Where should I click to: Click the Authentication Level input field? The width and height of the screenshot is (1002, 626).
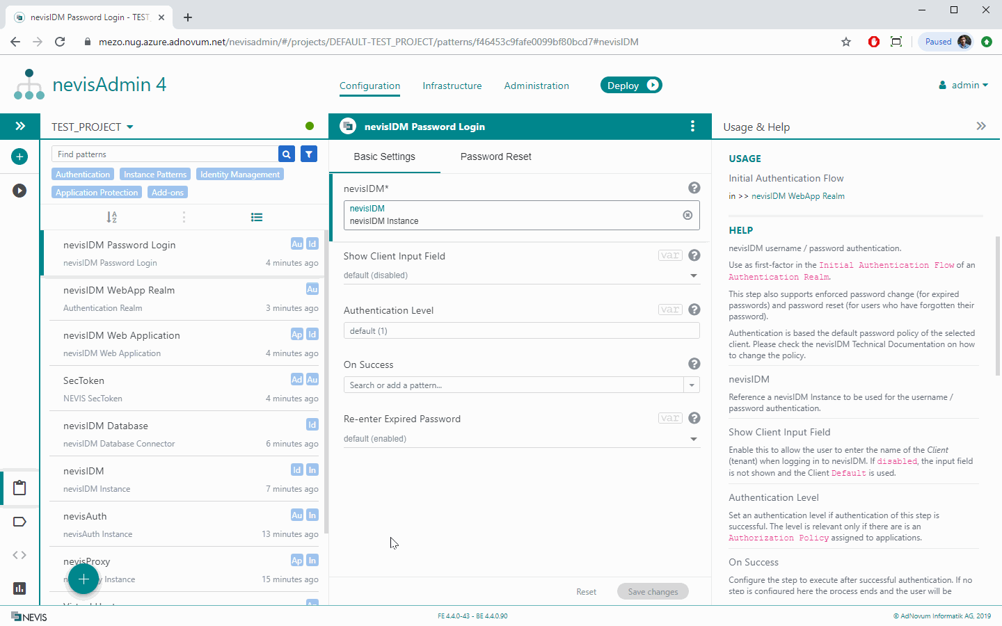click(x=522, y=330)
